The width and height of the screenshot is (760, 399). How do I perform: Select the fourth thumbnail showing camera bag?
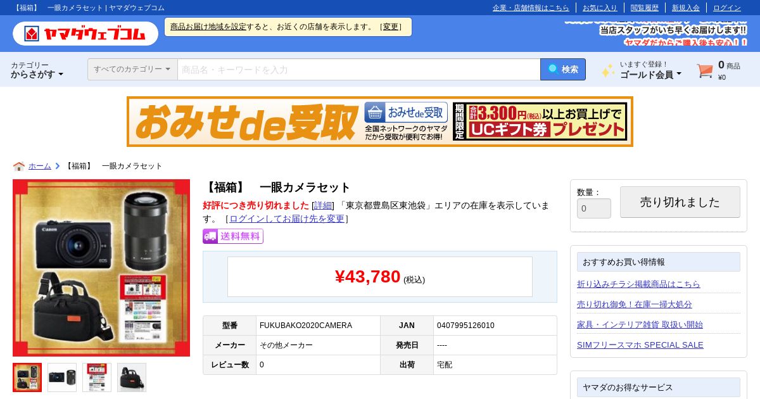coord(132,377)
